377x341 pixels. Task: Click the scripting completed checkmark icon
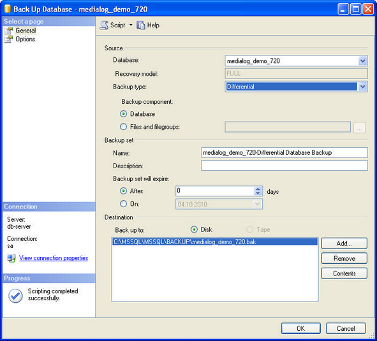15,296
